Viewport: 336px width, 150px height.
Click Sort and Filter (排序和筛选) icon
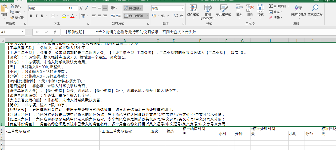tap(299, 11)
